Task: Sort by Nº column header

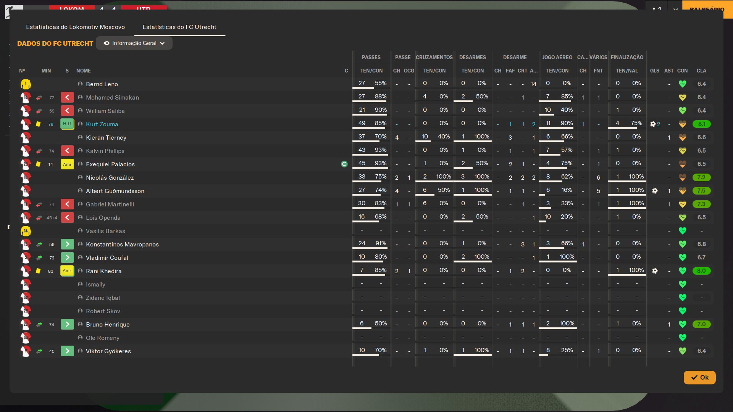Action: tap(22, 71)
